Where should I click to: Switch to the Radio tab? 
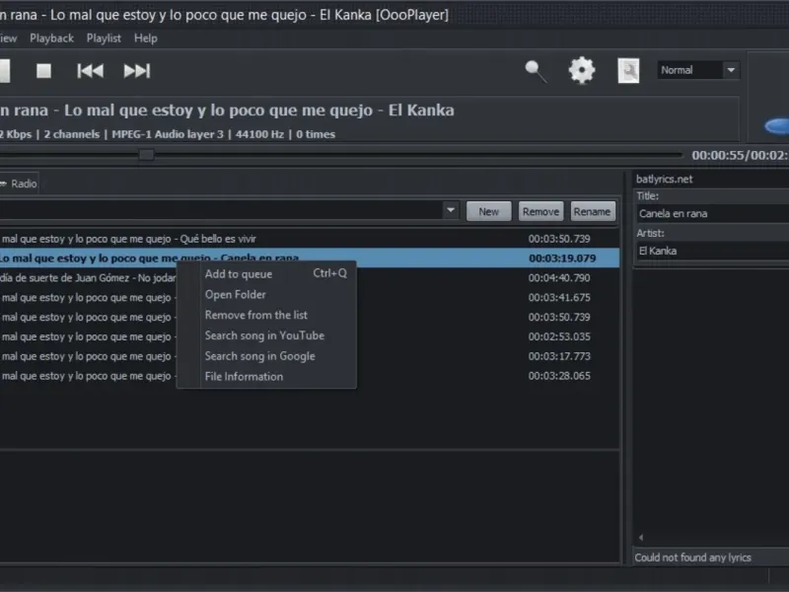20,184
